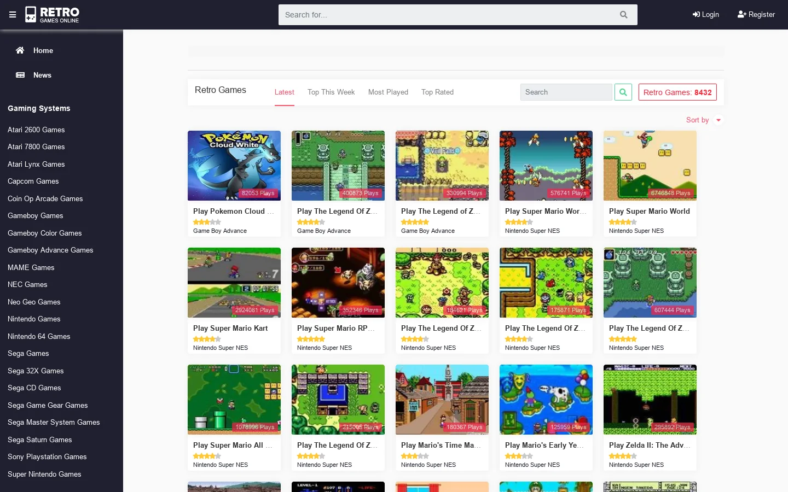Open Gameboy Advance Games category
788x492 pixels.
point(50,250)
